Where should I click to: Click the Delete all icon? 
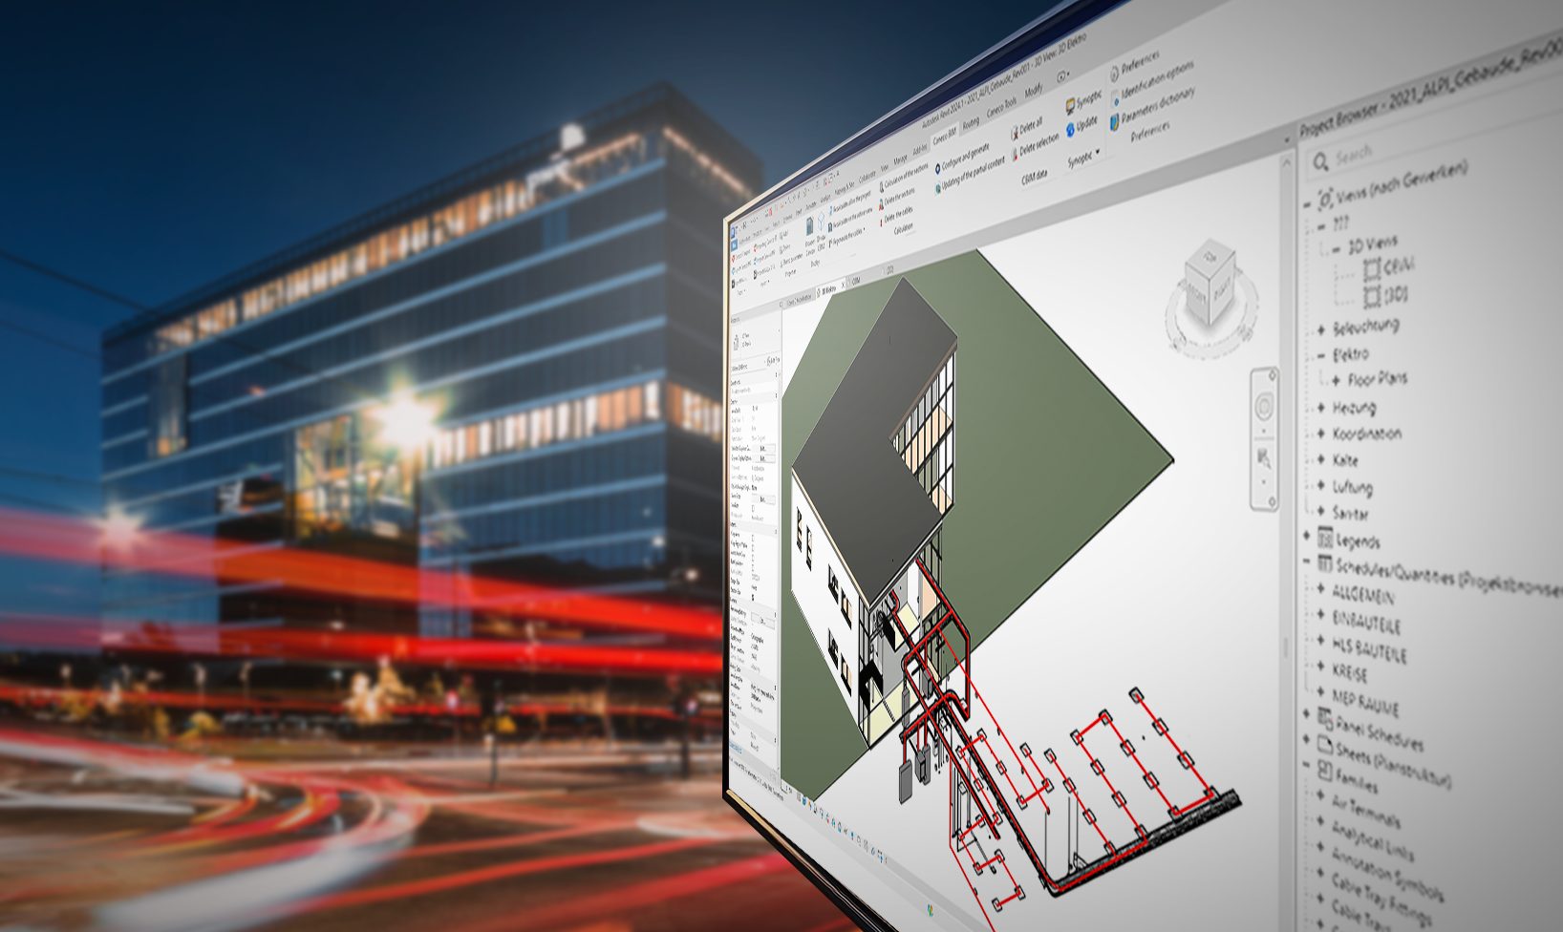[1015, 134]
